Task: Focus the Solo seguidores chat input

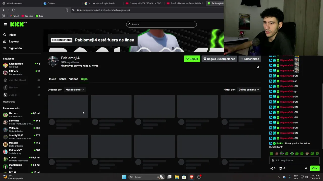Action: (294, 160)
